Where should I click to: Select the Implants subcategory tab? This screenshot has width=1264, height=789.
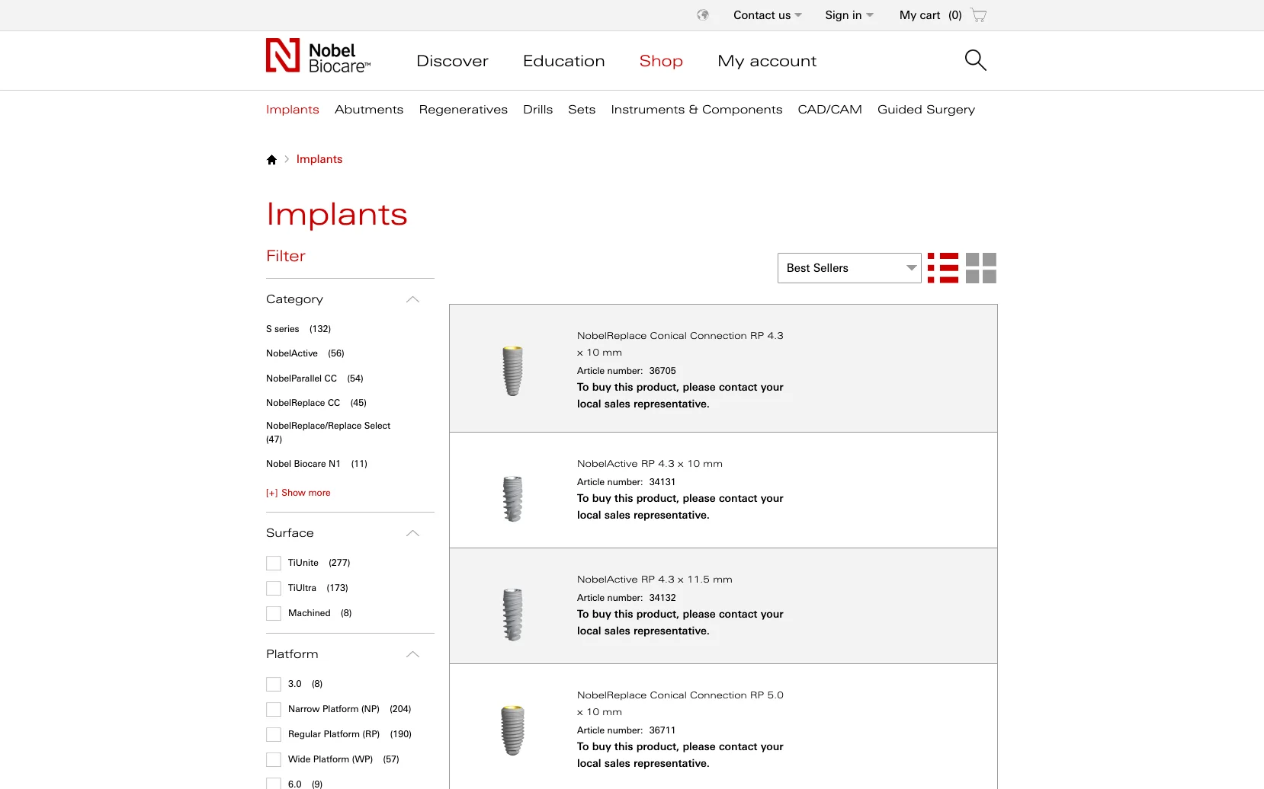tap(293, 110)
